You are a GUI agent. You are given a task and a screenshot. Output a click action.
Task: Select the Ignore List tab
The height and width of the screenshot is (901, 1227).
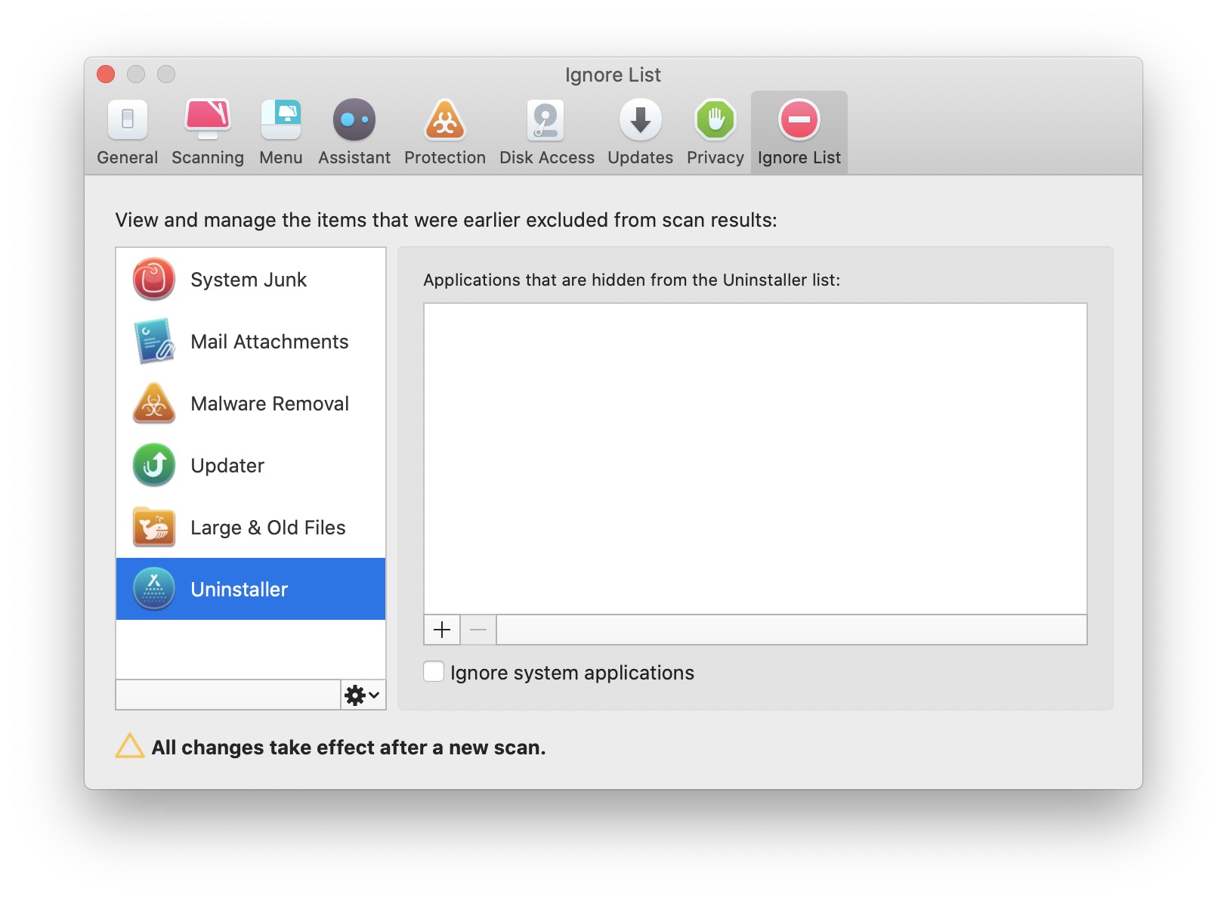pos(799,132)
